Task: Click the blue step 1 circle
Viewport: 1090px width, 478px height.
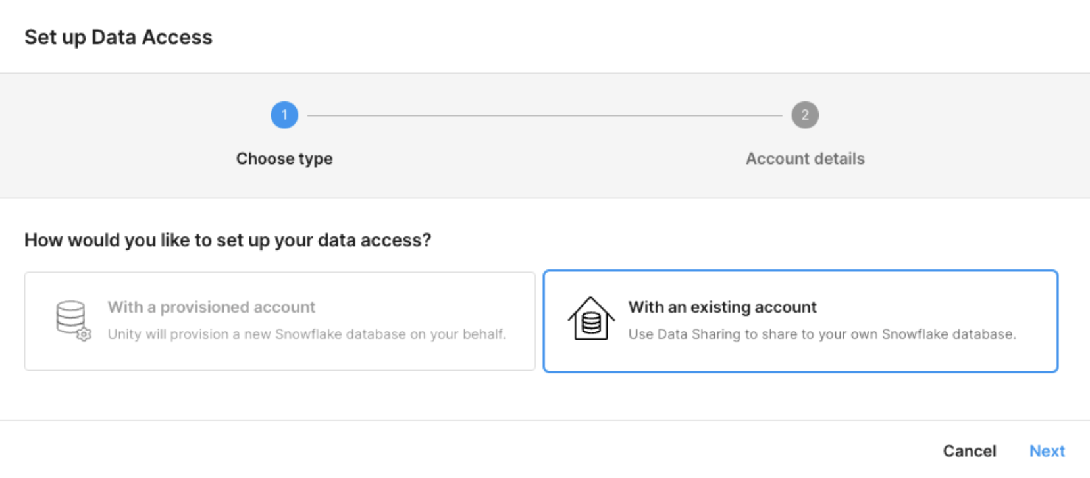Action: point(284,115)
